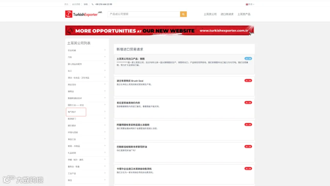
Task: Expand the 商业活动 category chevron
Action: 105,84
